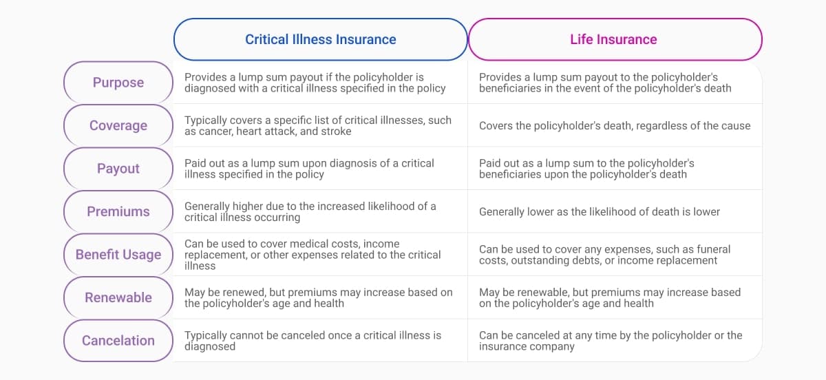Click the Cancelation row label
This screenshot has height=380, width=826.
click(x=118, y=341)
